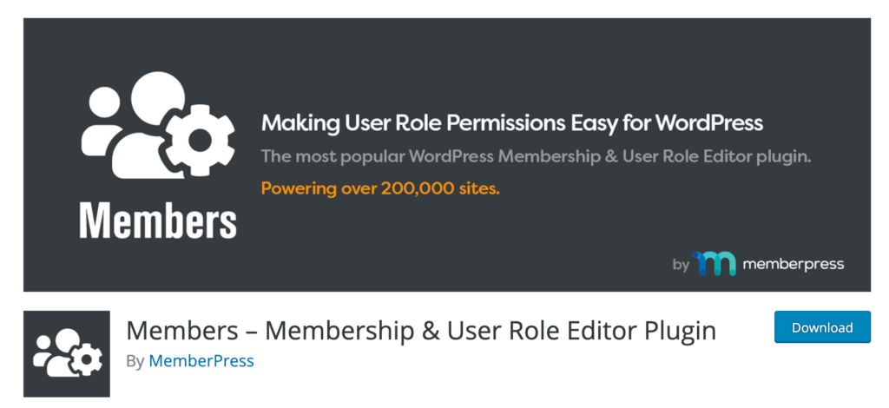Image resolution: width=889 pixels, height=408 pixels.
Task: Click the small gear in plugin thumbnail
Action: [x=89, y=360]
